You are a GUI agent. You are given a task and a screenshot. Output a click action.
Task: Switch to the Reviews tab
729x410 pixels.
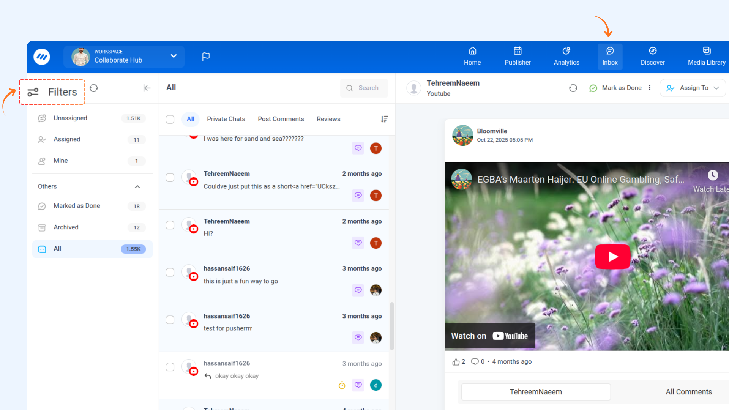(x=328, y=119)
